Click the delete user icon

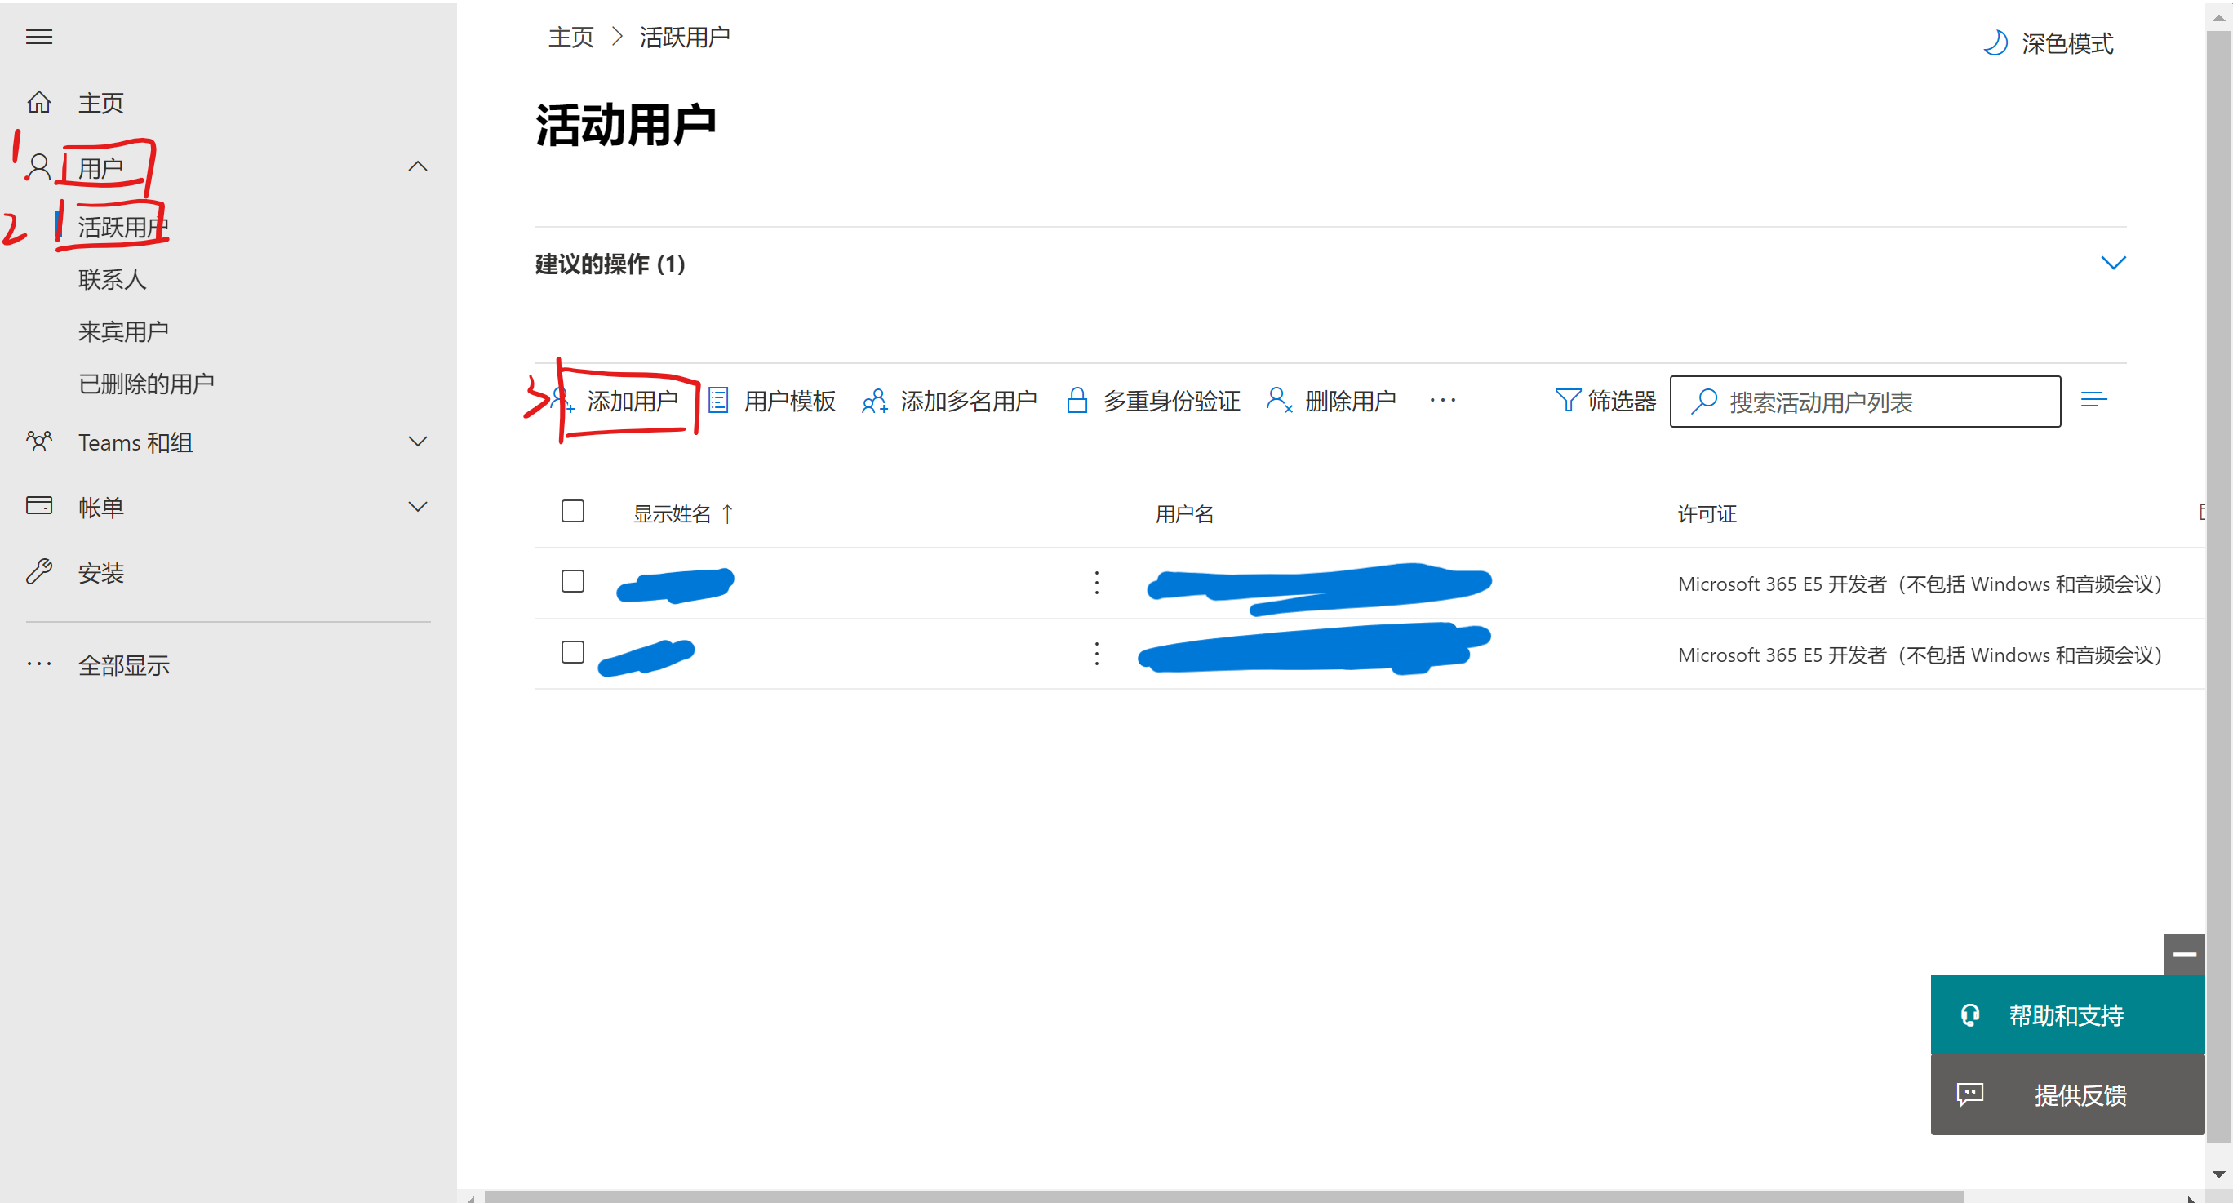[1280, 401]
